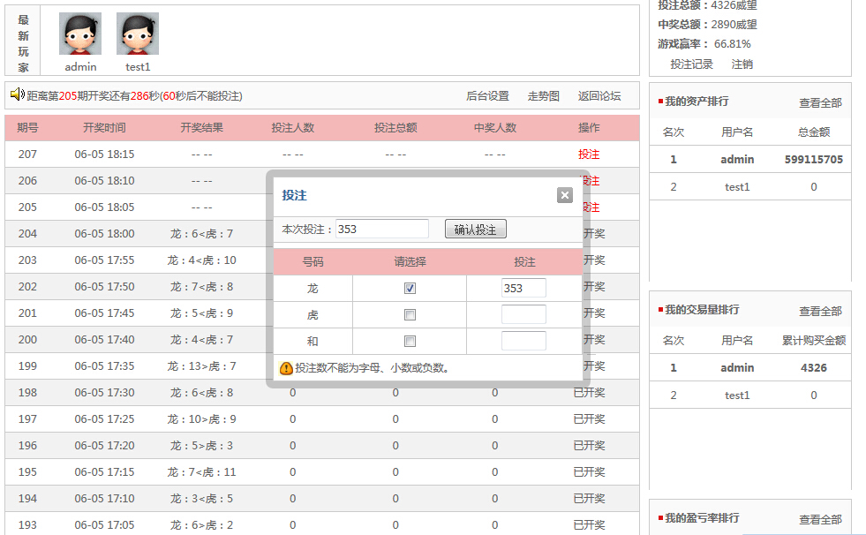866x535 pixels.
Task: Close the 投注 dialog
Action: pos(564,195)
